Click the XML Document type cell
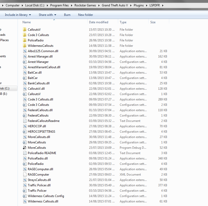Viewport: 208px width, 206px height. coord(130,175)
